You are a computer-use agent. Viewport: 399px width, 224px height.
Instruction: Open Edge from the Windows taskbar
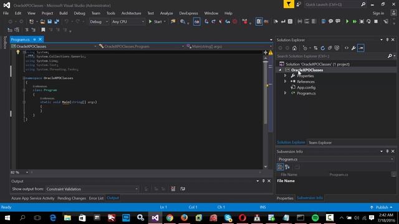tap(52, 218)
